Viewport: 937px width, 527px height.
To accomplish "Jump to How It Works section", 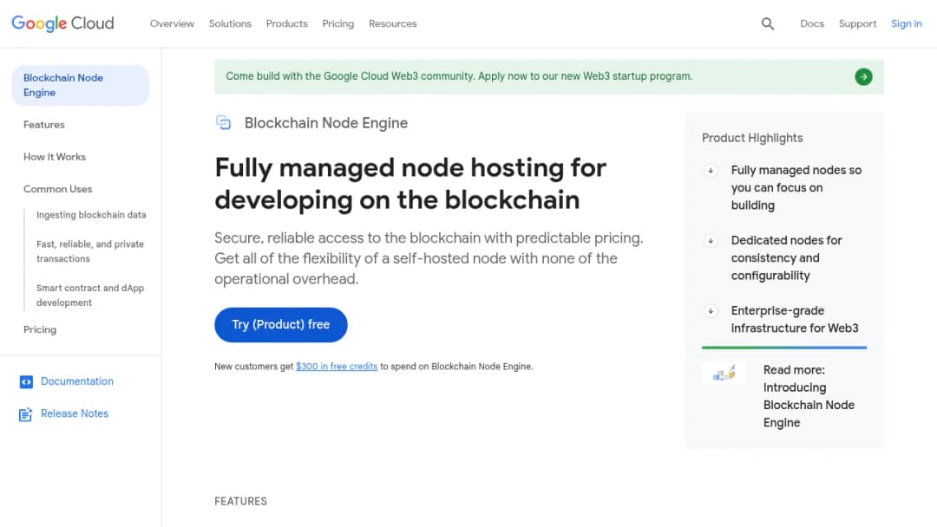I will (x=55, y=157).
